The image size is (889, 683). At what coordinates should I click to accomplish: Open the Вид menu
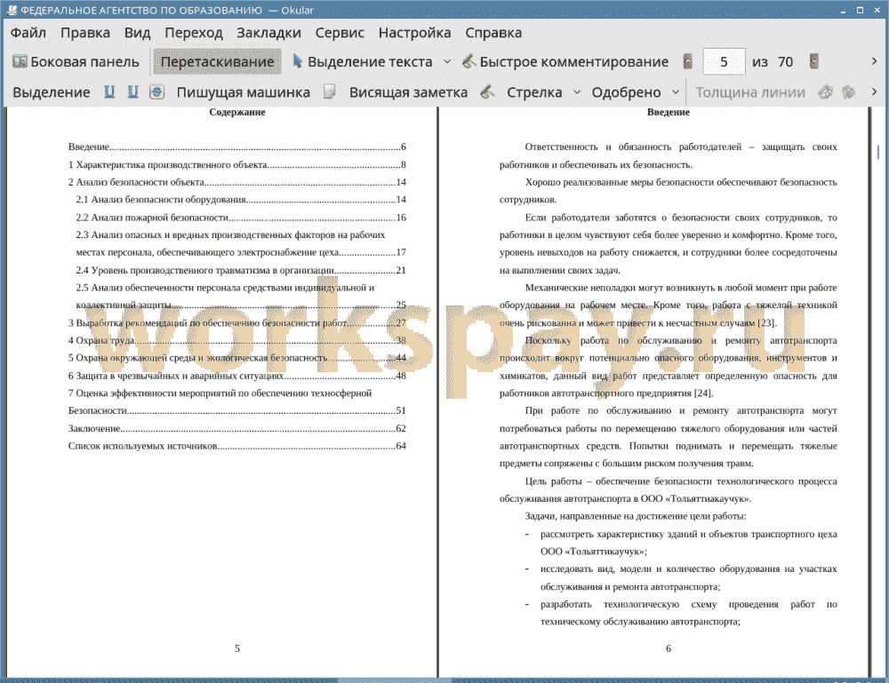(x=137, y=33)
